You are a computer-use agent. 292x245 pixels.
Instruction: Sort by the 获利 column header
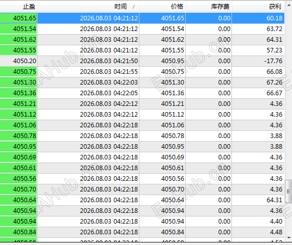pos(258,7)
